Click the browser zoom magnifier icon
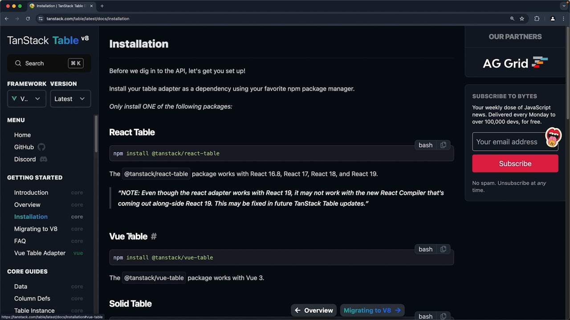 click(512, 19)
